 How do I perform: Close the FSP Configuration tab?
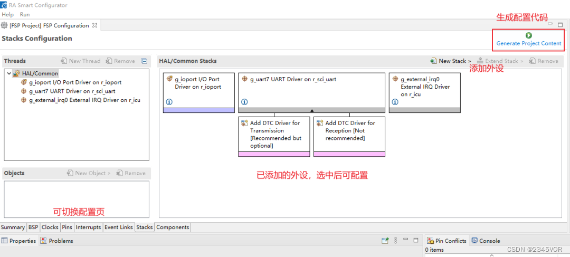(94, 25)
